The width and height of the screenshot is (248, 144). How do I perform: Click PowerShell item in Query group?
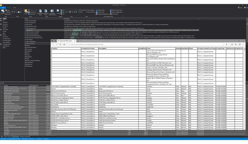click(32, 14)
